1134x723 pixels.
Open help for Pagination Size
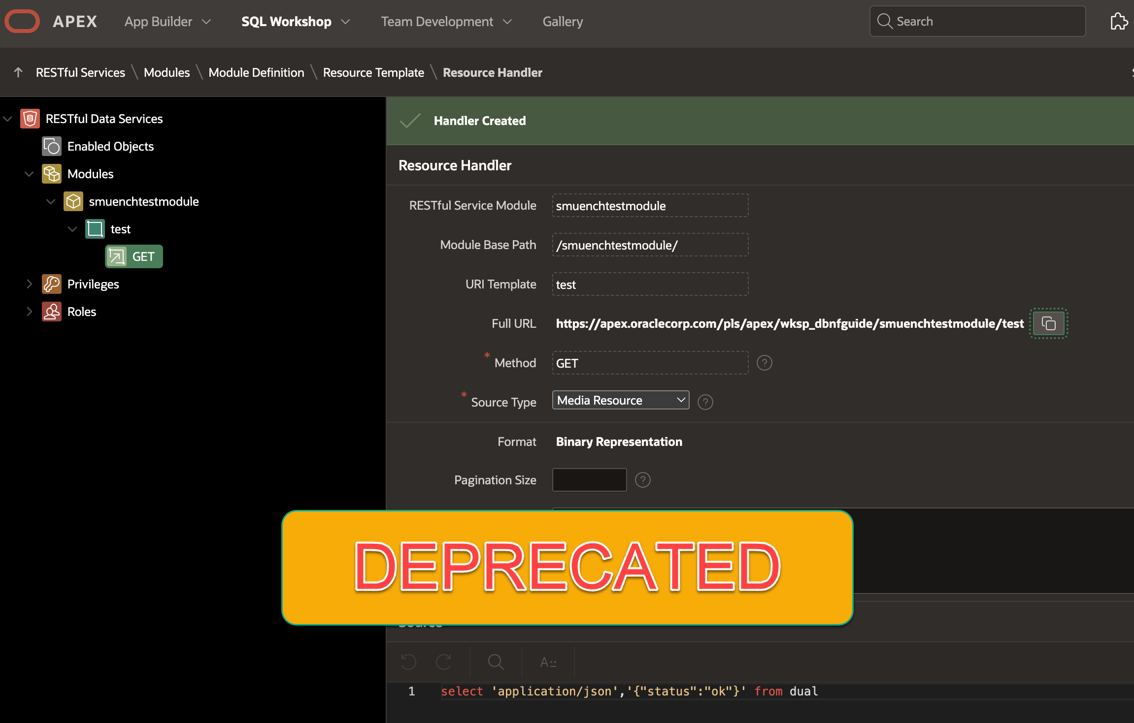click(x=642, y=480)
